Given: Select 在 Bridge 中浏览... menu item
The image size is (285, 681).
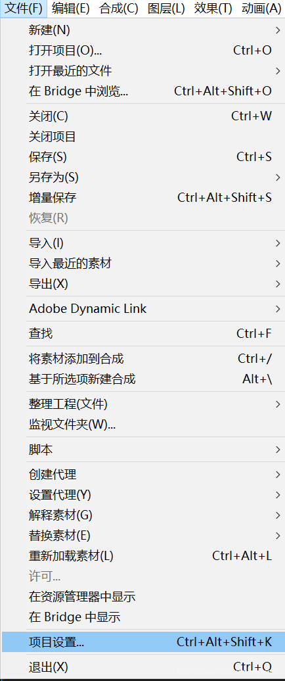Looking at the screenshot, I should tap(142, 91).
